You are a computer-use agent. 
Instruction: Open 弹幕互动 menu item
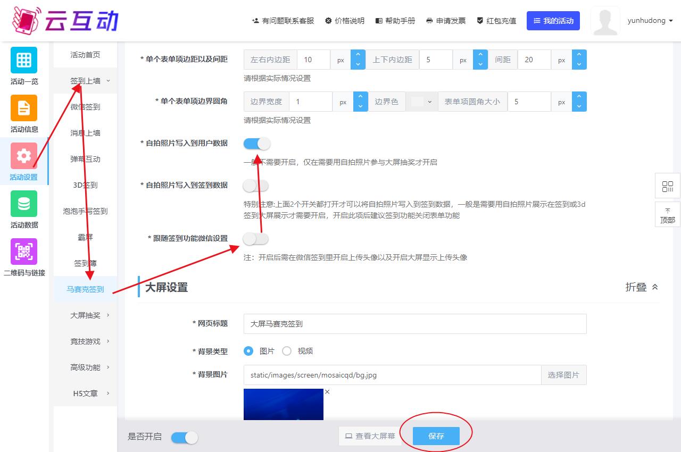[86, 159]
